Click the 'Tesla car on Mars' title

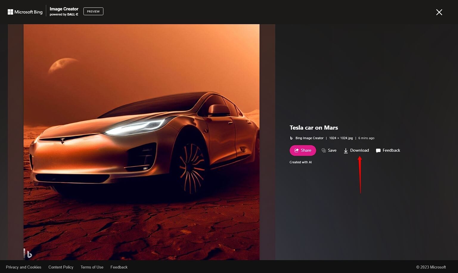pos(314,128)
